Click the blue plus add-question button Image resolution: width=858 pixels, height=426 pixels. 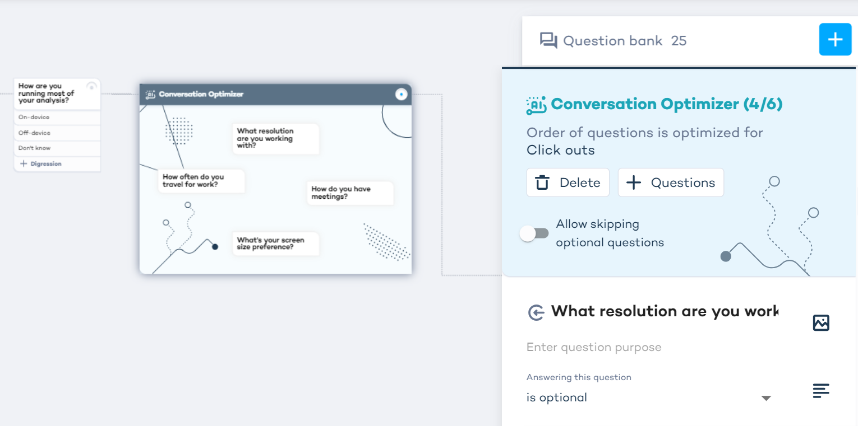click(835, 40)
